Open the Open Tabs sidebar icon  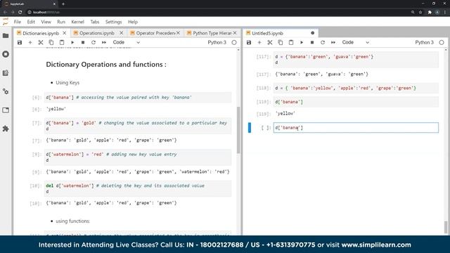[6, 110]
